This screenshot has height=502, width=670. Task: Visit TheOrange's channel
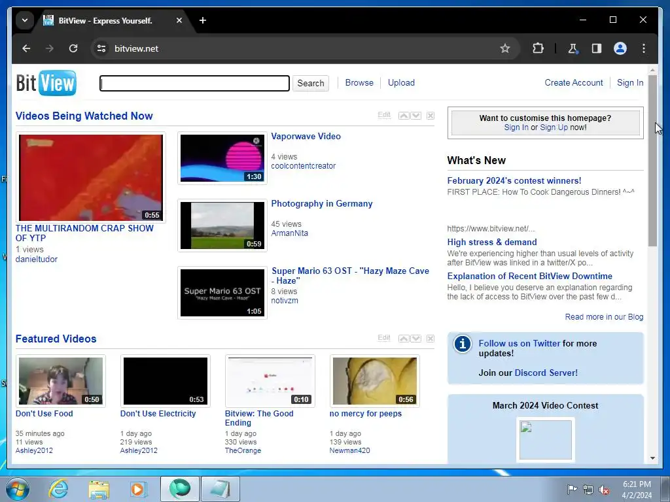[x=243, y=450]
